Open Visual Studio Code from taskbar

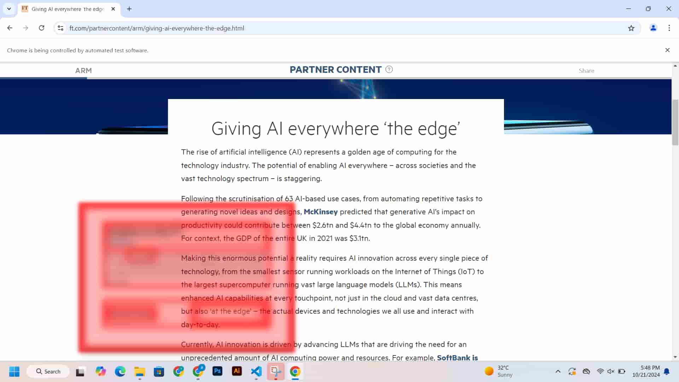256,371
